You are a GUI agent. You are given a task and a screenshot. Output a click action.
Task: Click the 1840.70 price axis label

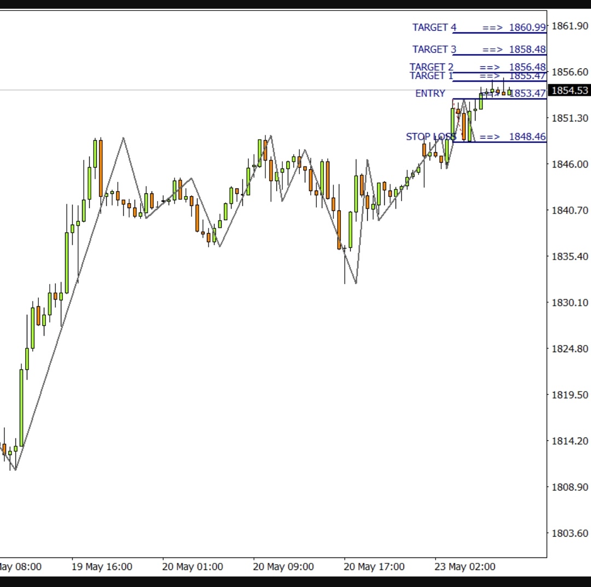[570, 210]
